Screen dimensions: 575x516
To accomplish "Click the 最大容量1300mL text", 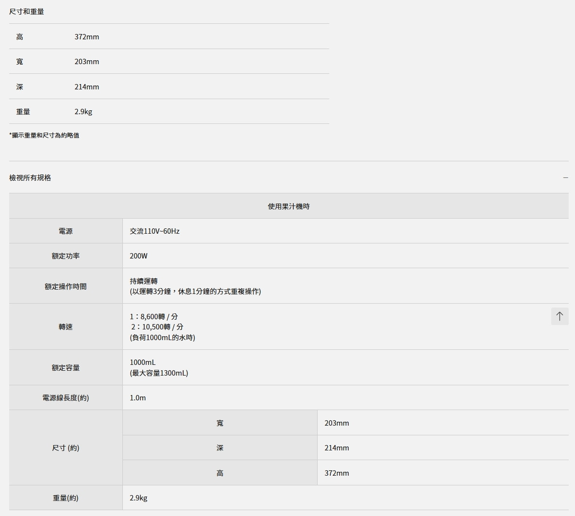I will point(159,373).
